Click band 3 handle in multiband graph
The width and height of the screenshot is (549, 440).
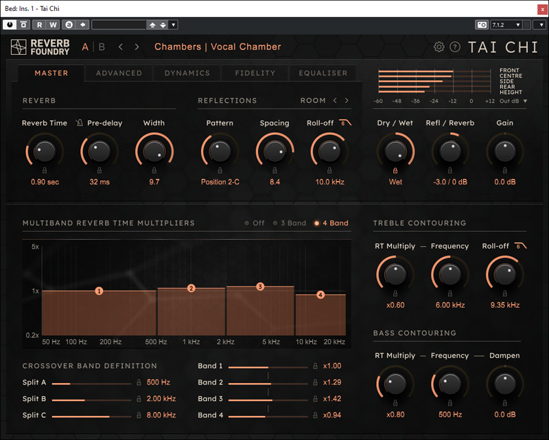[260, 286]
